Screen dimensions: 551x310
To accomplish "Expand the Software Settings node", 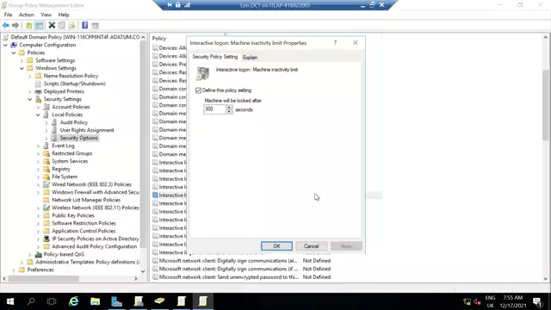I will (22, 60).
